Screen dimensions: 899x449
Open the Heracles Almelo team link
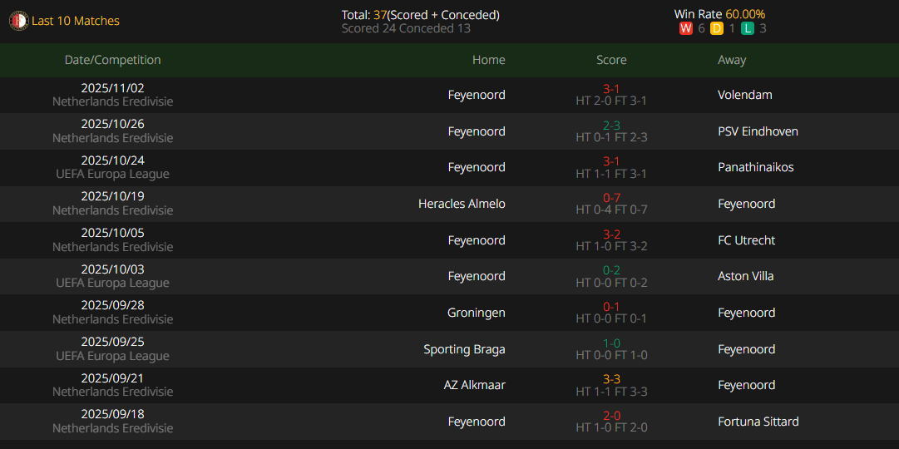(x=462, y=204)
